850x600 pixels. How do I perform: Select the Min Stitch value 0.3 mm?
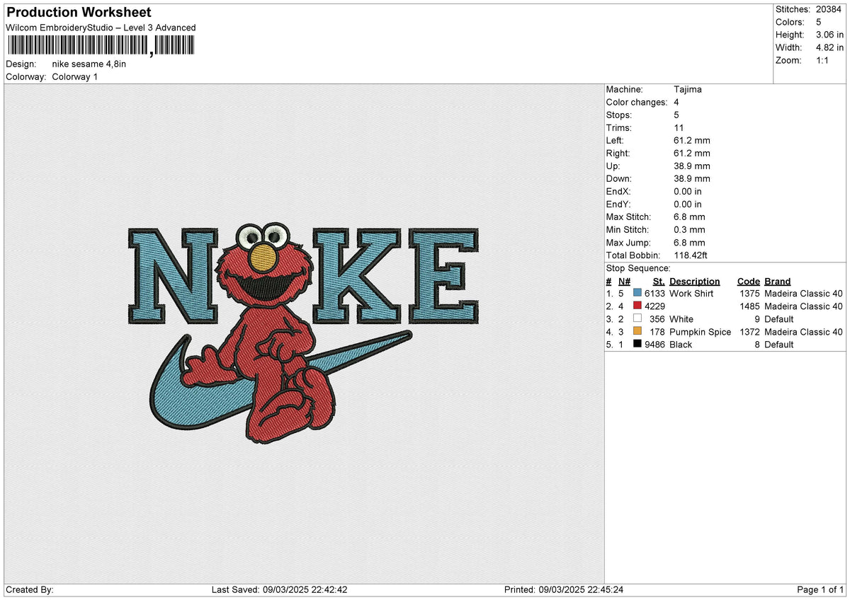pyautogui.click(x=689, y=229)
